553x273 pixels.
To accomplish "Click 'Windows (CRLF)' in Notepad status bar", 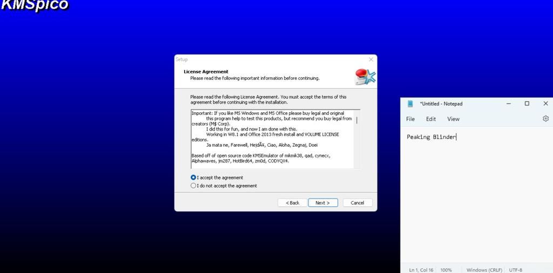I will click(x=484, y=270).
